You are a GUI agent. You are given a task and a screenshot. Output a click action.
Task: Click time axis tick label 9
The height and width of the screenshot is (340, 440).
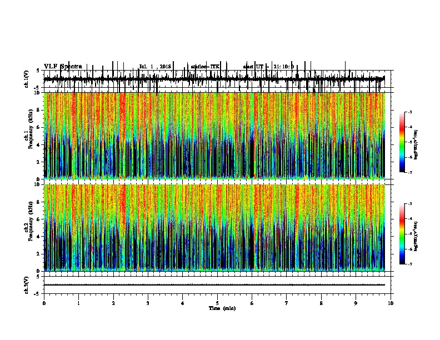click(x=356, y=303)
